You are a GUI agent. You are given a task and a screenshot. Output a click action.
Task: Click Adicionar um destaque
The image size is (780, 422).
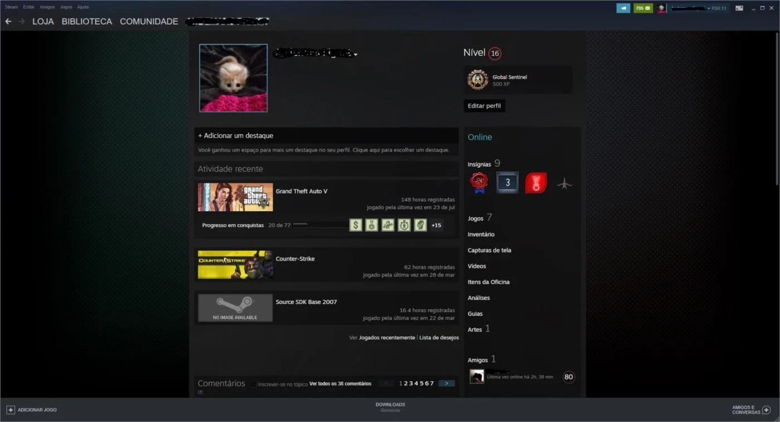tap(236, 135)
